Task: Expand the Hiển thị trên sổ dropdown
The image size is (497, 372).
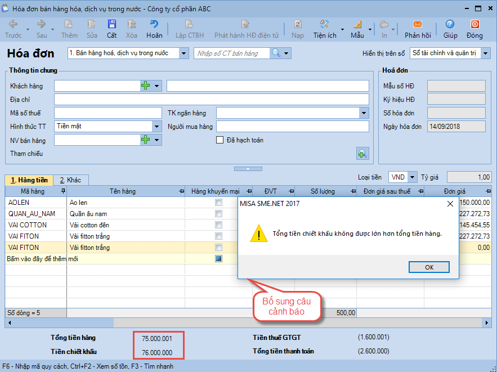Action: coord(485,53)
